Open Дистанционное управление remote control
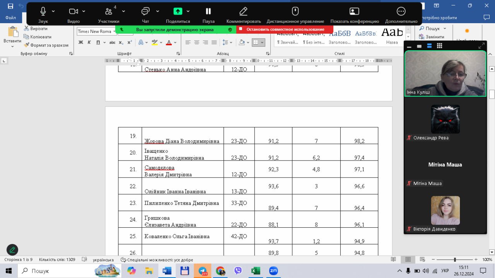The width and height of the screenshot is (495, 278). pyautogui.click(x=295, y=12)
